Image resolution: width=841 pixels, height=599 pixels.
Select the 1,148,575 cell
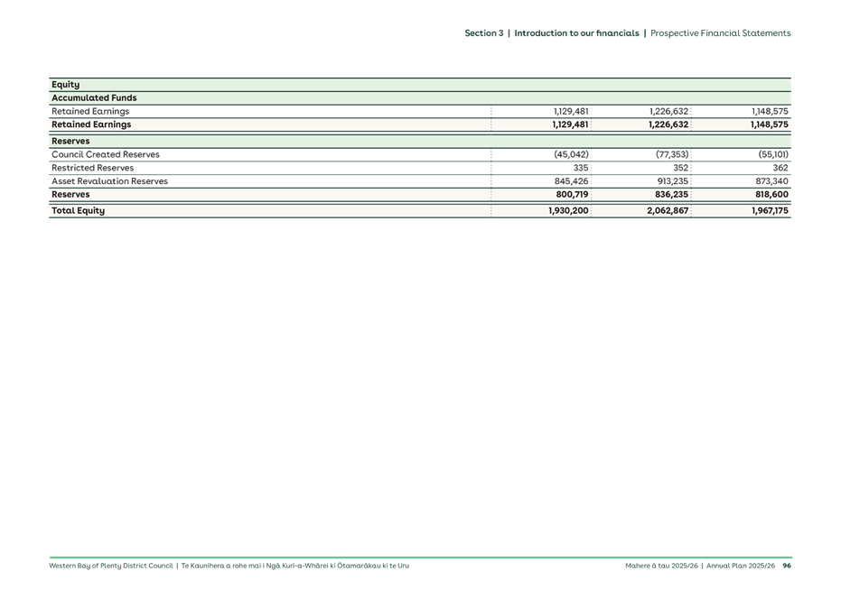tap(769, 124)
